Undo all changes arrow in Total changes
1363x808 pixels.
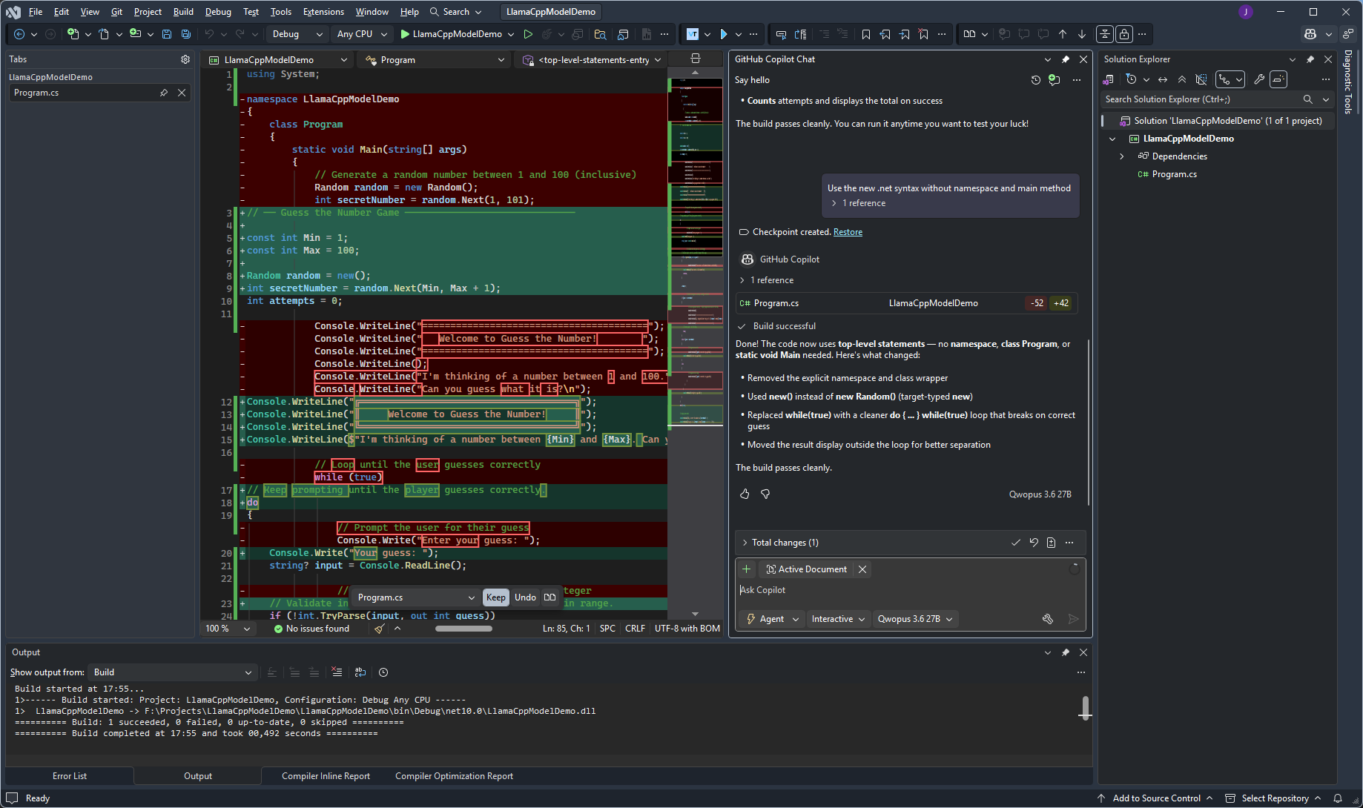[1034, 543]
